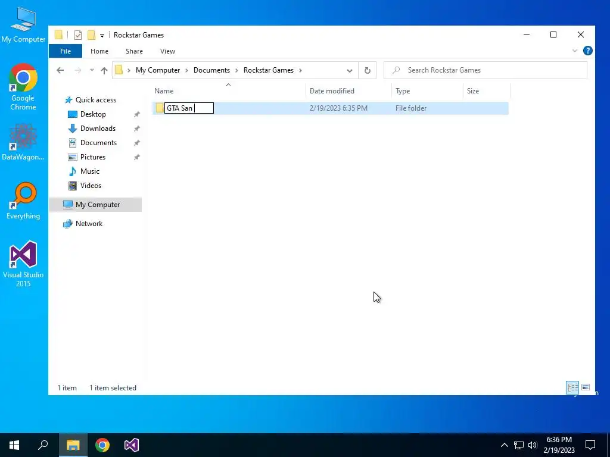Screen dimensions: 610x457
Task: Open Documents in the navigation pane
Action: point(98,143)
